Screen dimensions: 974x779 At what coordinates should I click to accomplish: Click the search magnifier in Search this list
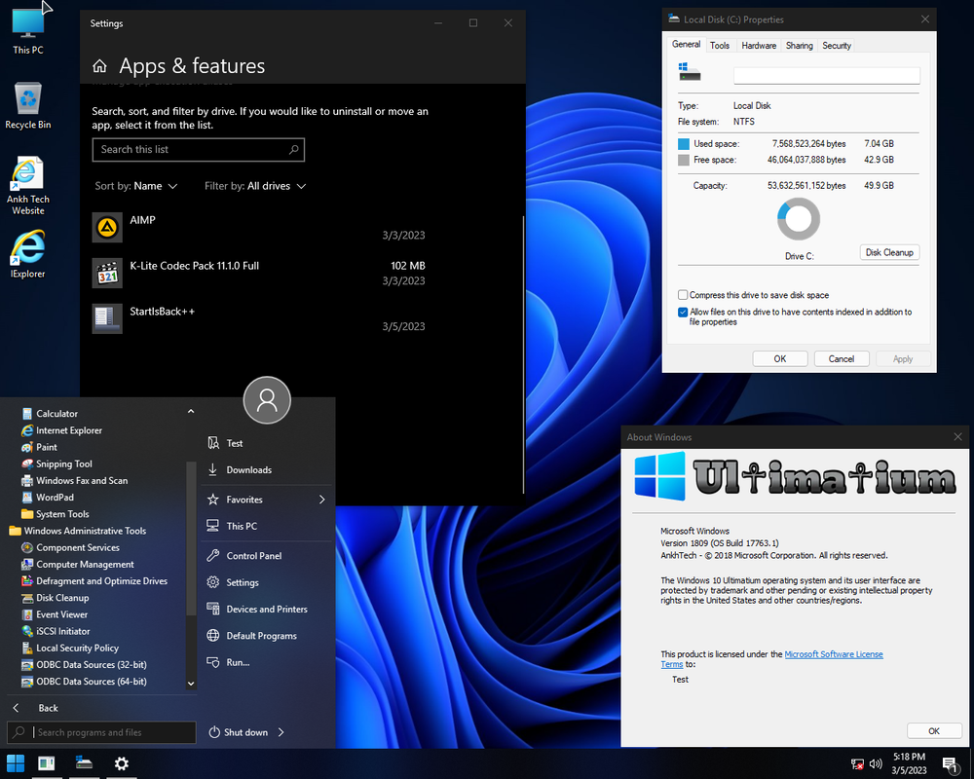tap(294, 149)
